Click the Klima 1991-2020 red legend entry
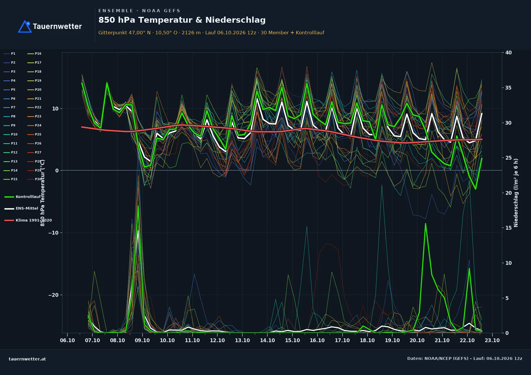Viewport: 531px width, 375px height. (28, 220)
